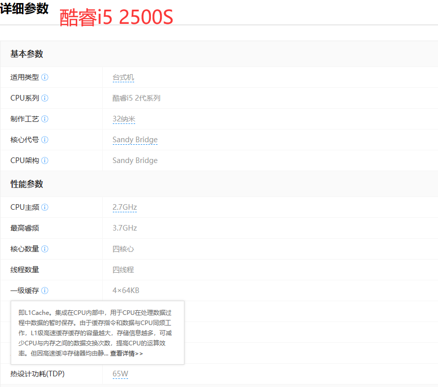
Task: Click info icon next to 核心代号
Action: pos(45,140)
